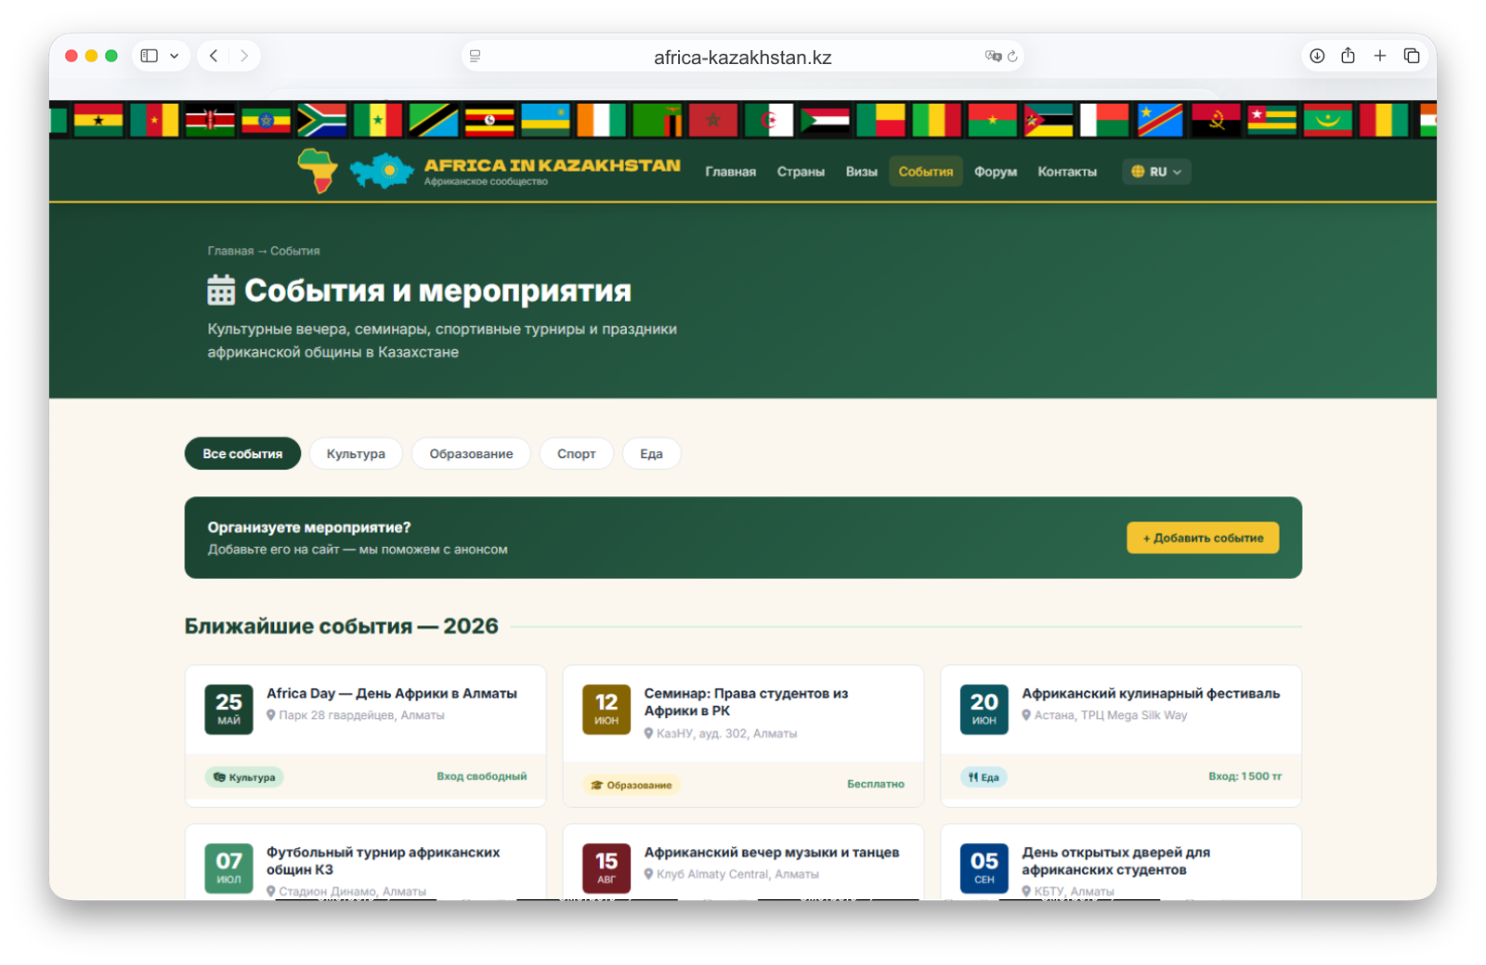The image size is (1486, 965).
Task: Click the South Africa flag in banner
Action: [322, 121]
